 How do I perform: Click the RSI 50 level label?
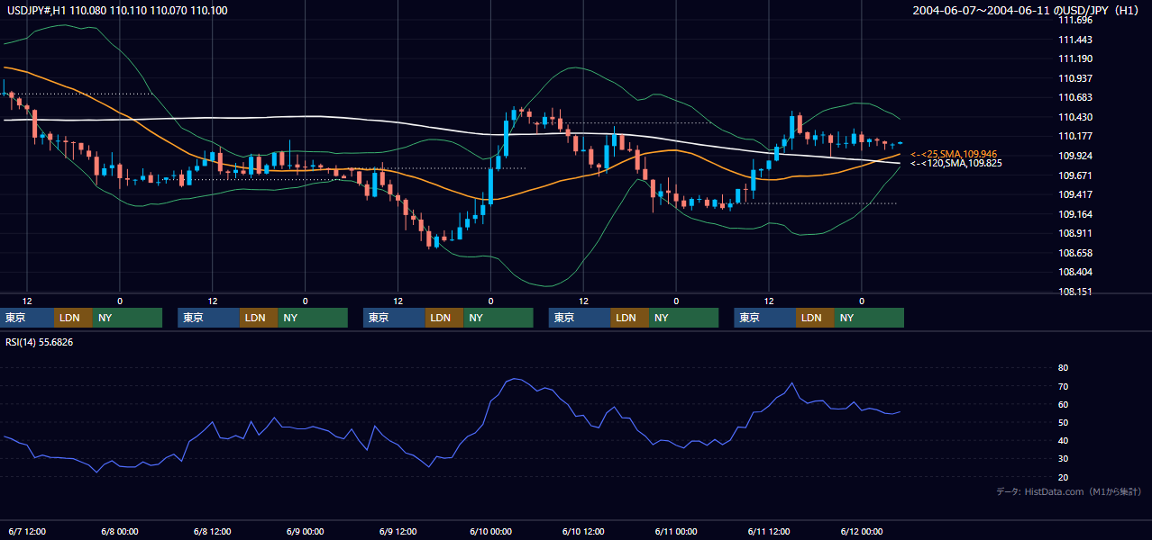click(1063, 422)
